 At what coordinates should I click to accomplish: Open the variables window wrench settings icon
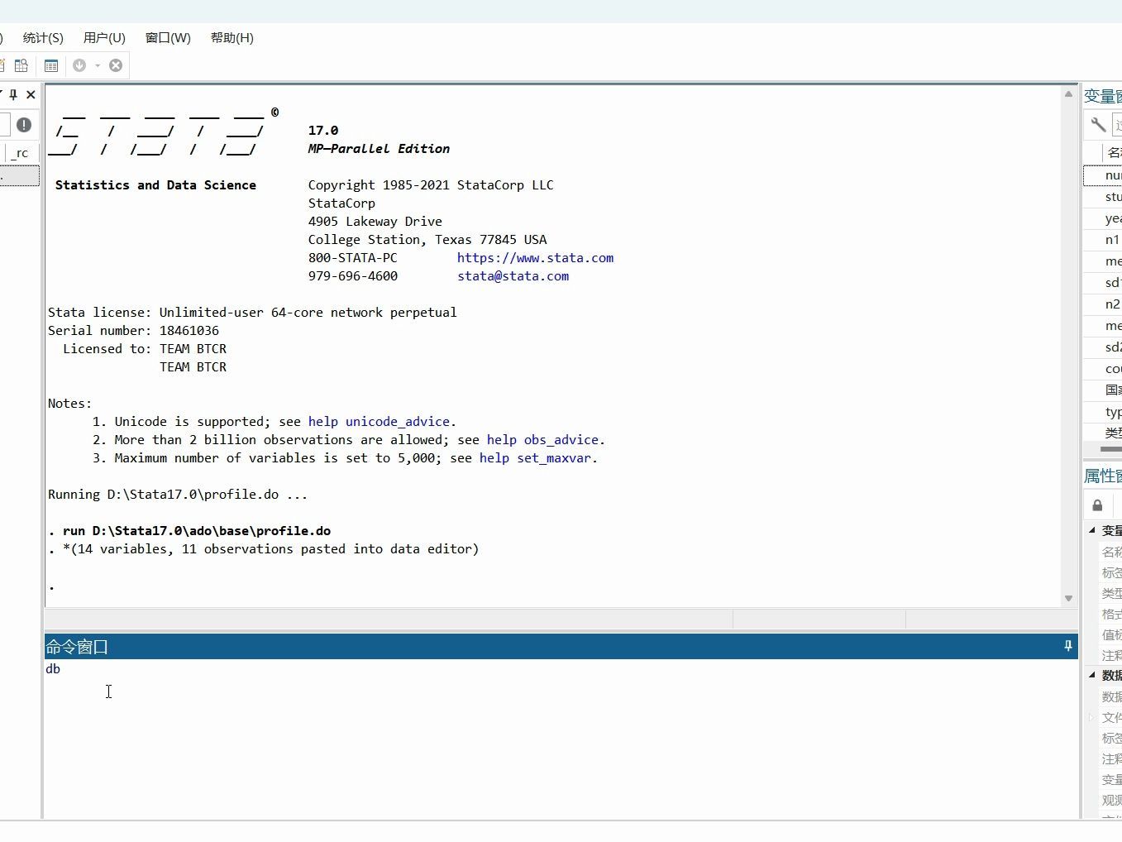click(x=1098, y=125)
